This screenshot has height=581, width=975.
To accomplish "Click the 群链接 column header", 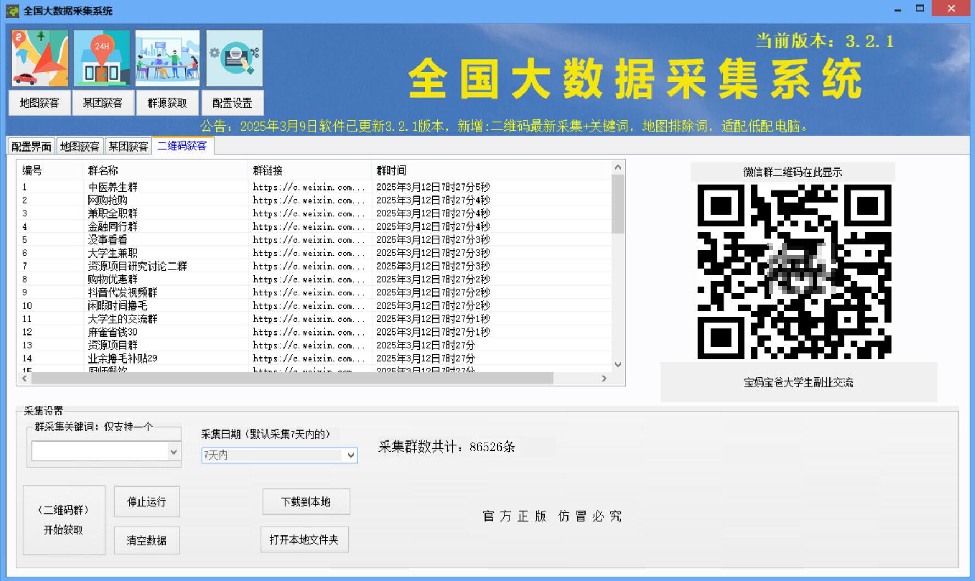I will pyautogui.click(x=310, y=170).
